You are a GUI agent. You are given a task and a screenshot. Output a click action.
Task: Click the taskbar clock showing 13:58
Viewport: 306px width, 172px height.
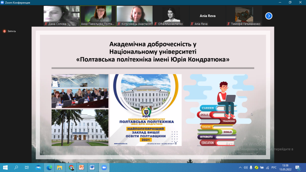click(285, 167)
